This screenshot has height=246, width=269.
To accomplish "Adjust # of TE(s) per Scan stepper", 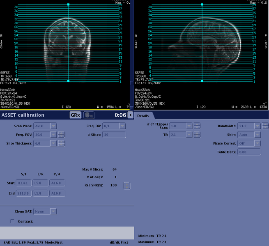I will click(197, 126).
